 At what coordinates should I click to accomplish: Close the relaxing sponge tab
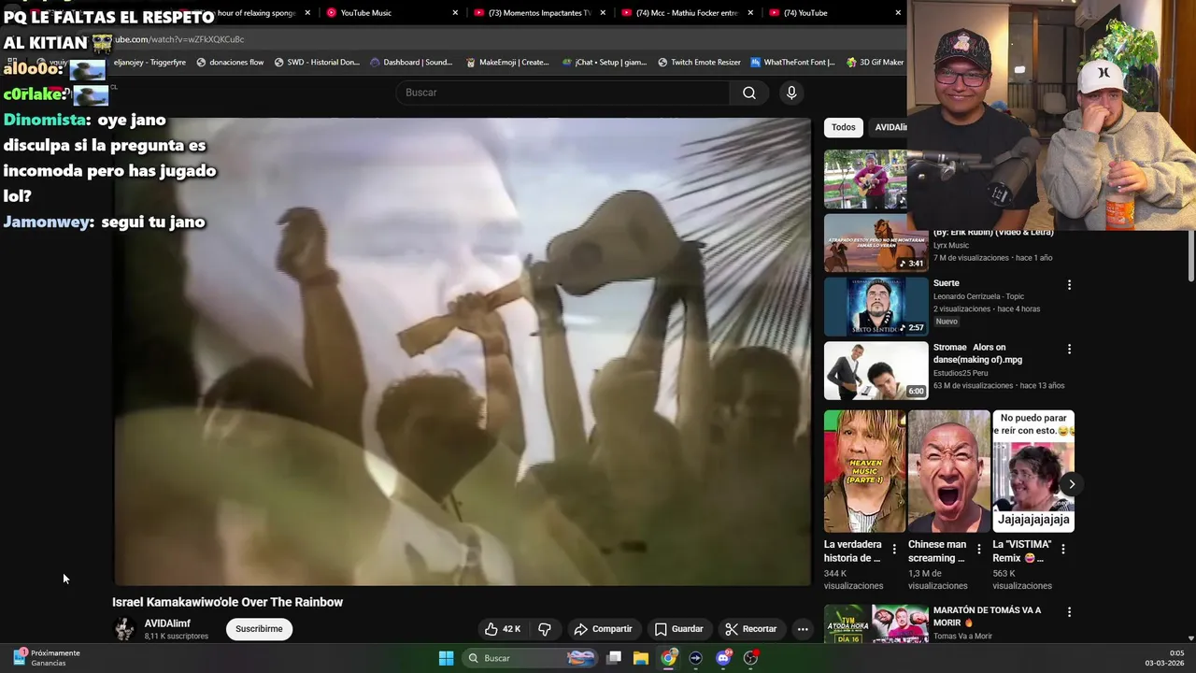(307, 13)
